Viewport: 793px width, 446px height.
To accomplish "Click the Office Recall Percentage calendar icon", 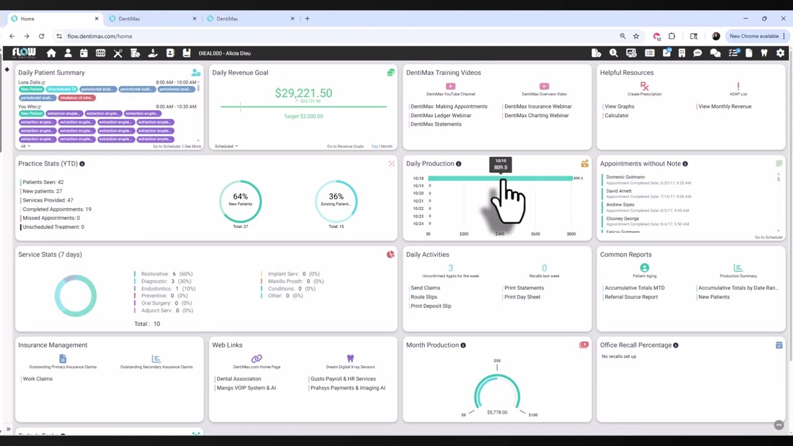I will pyautogui.click(x=779, y=345).
